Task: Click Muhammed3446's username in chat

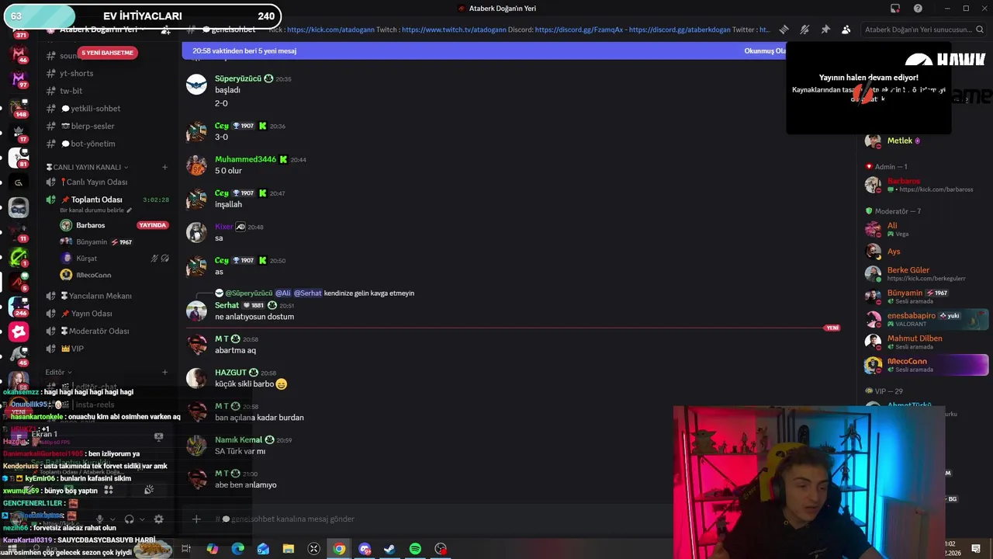Action: 245,159
